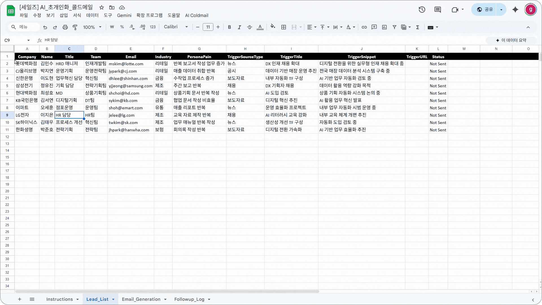This screenshot has height=305, width=542.
Task: Toggle italic formatting
Action: (x=239, y=27)
